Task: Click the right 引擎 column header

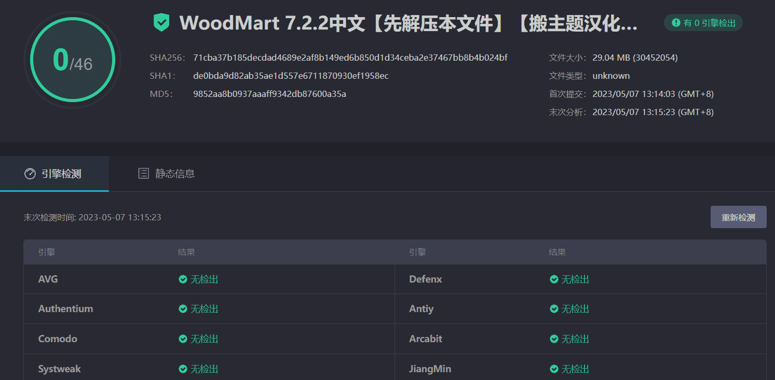Action: 417,252
